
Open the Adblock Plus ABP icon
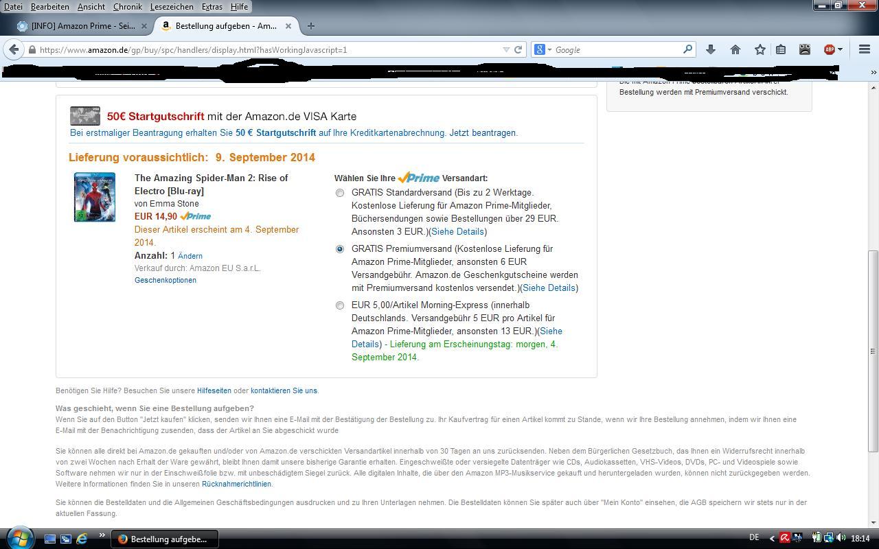[830, 49]
